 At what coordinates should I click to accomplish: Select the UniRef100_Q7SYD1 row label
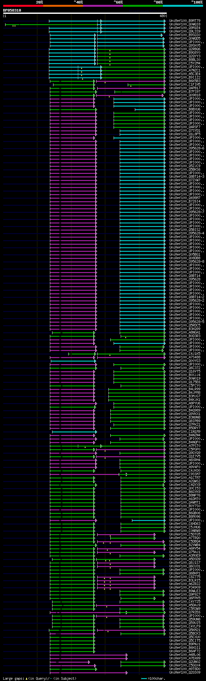pyautogui.click(x=185, y=130)
